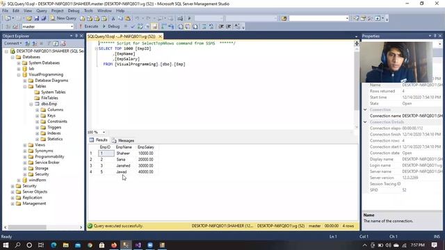Collapse the Databases node
This screenshot has width=445, height=250.
pos(13,57)
